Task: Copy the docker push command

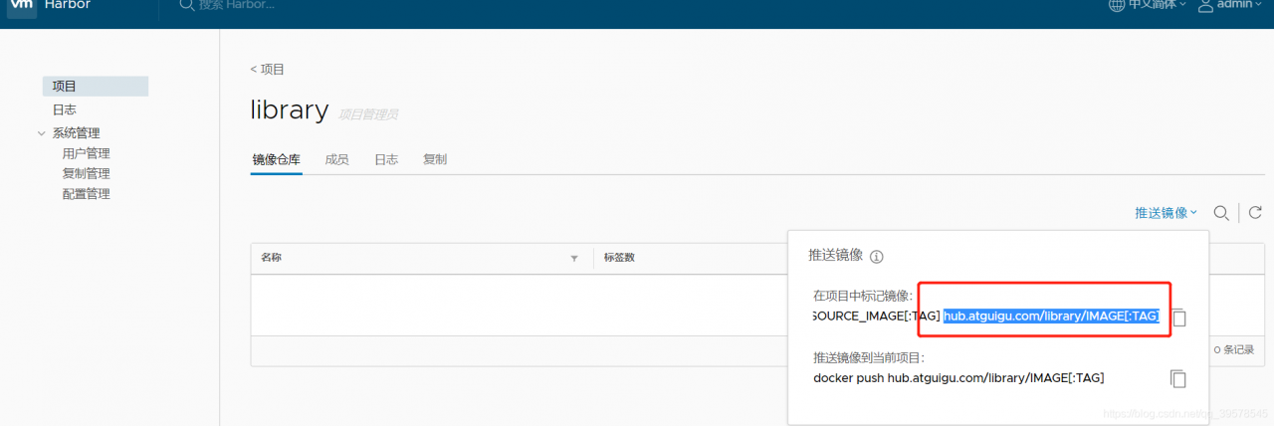Action: (1178, 378)
